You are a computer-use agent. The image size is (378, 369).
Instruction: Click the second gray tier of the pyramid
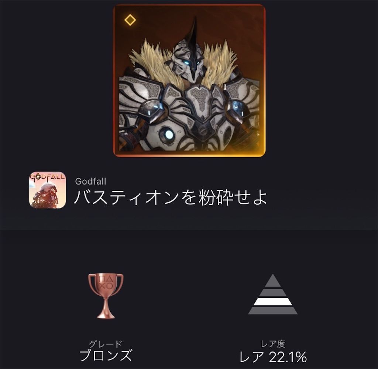(273, 292)
